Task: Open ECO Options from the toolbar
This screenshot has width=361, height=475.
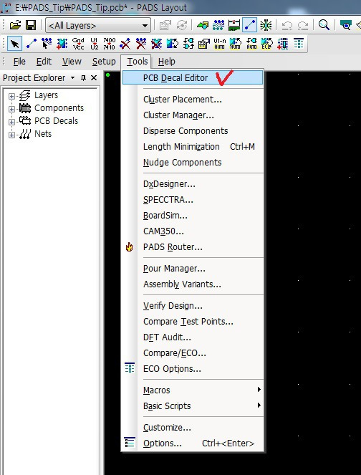Action: 299,44
